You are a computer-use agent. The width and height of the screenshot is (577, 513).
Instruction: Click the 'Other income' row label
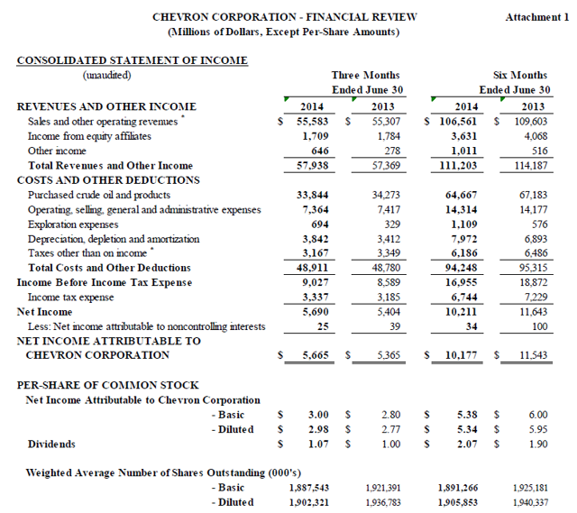[x=57, y=151]
